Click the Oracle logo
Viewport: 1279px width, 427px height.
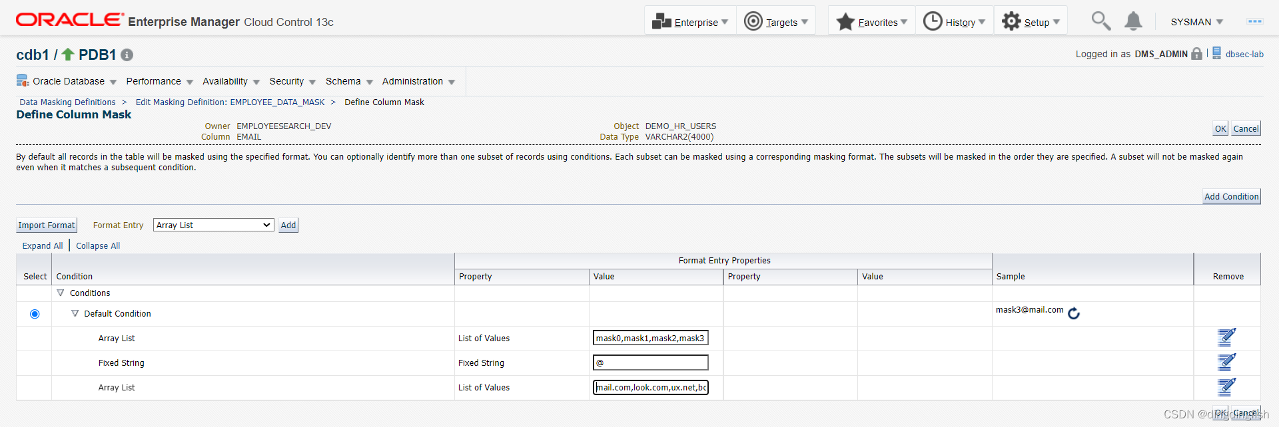click(x=70, y=20)
